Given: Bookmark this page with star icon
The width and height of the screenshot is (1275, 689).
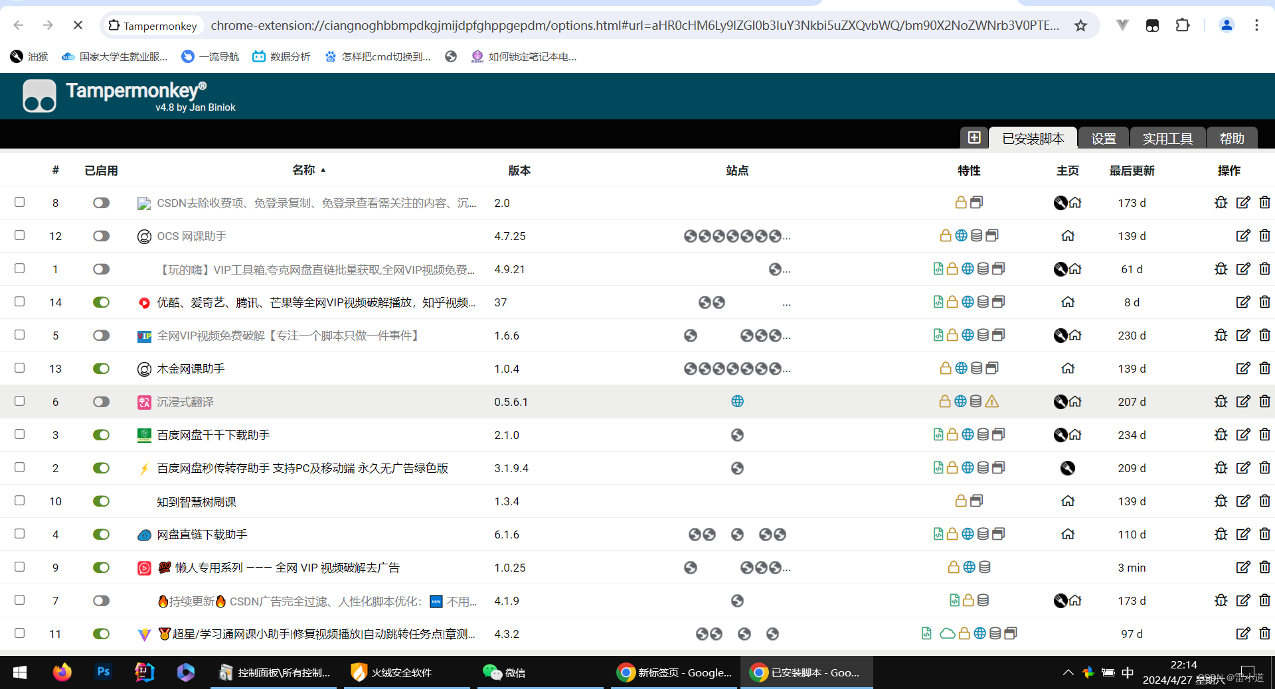Looking at the screenshot, I should click(x=1080, y=25).
